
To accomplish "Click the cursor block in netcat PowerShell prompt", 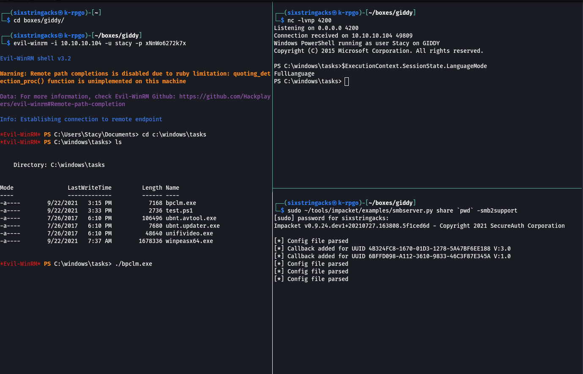I will coord(347,81).
